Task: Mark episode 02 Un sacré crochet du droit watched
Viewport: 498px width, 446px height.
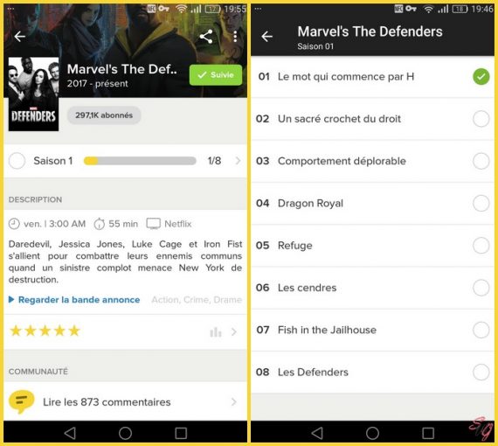Action: pyautogui.click(x=481, y=119)
